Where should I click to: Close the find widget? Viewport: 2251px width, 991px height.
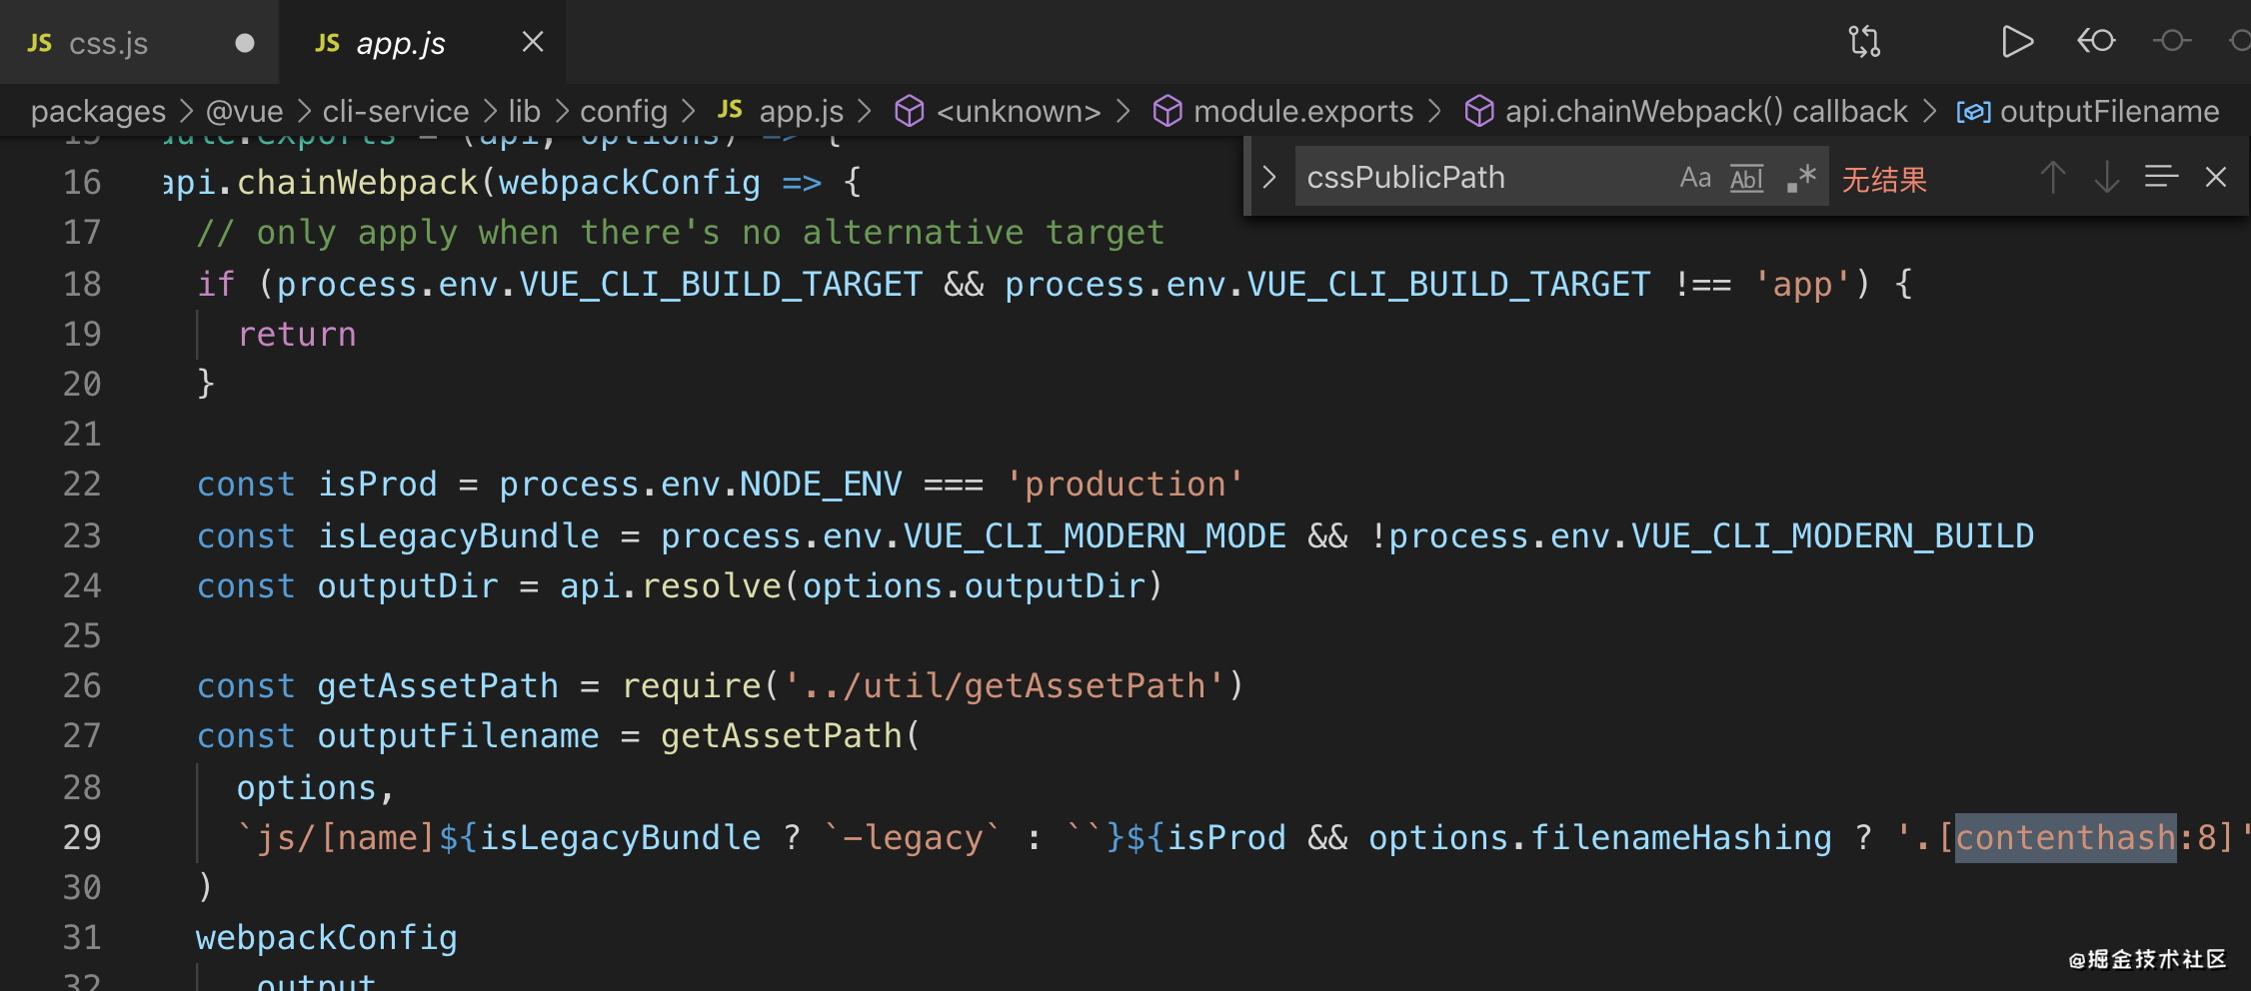pyautogui.click(x=2216, y=177)
